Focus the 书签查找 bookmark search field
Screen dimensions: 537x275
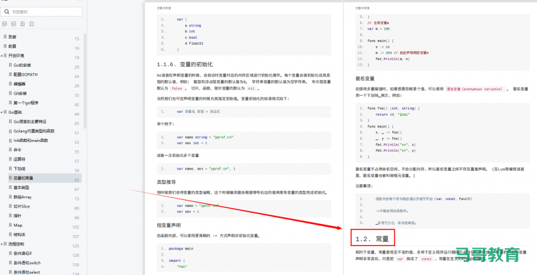click(42, 12)
